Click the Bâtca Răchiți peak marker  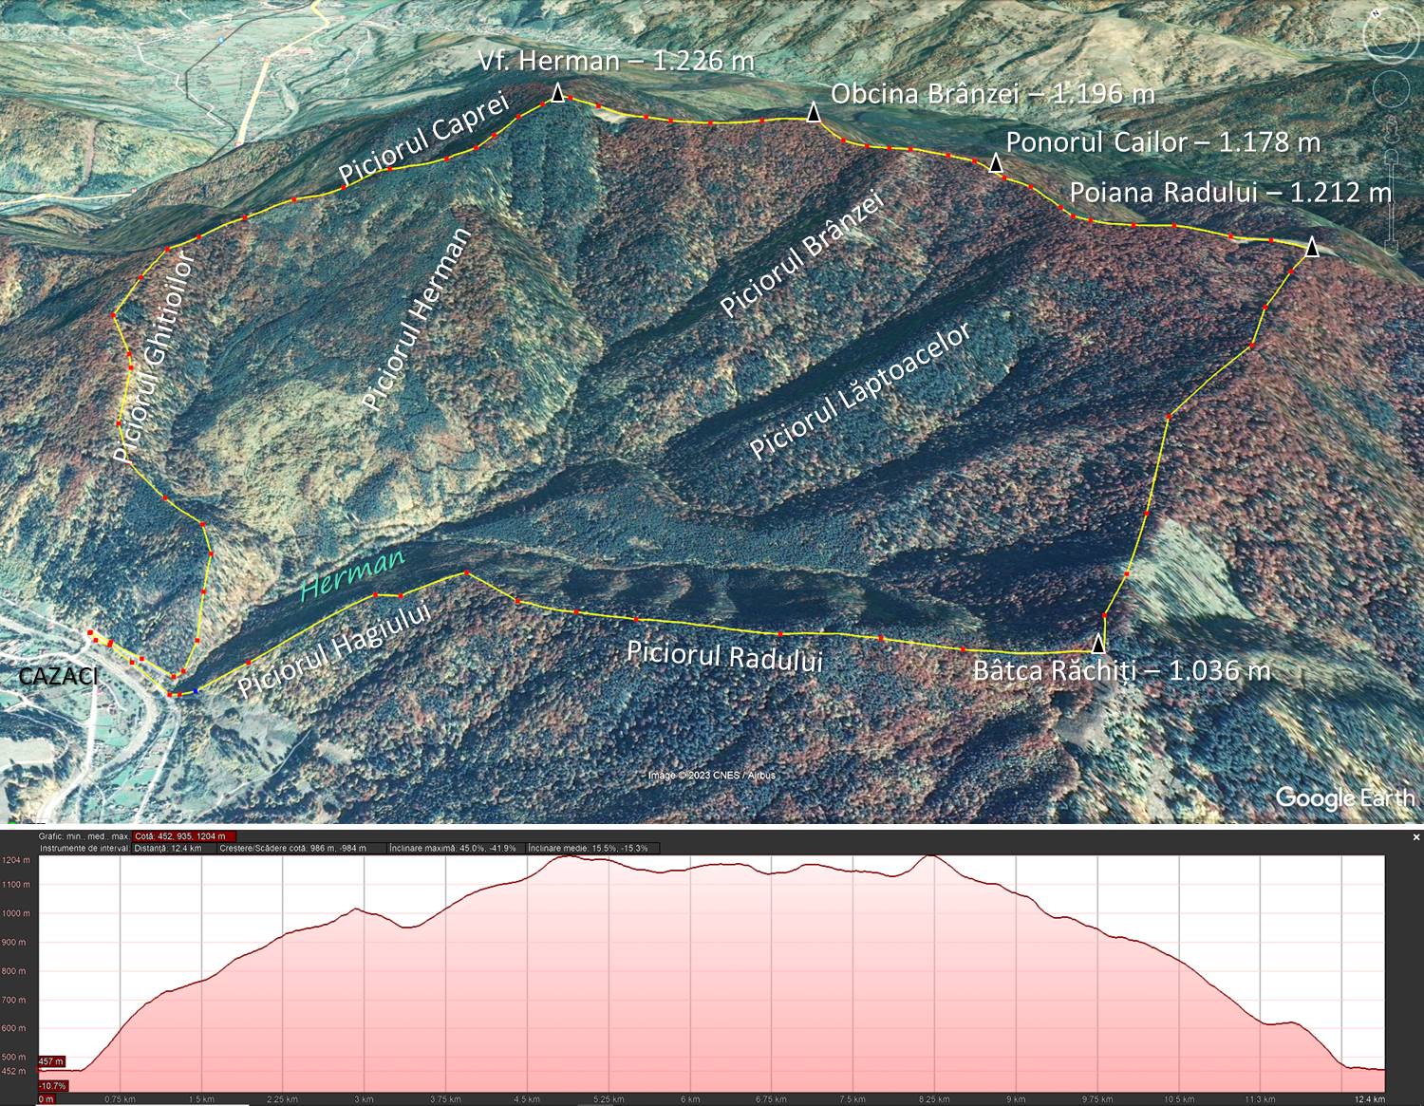(1098, 643)
